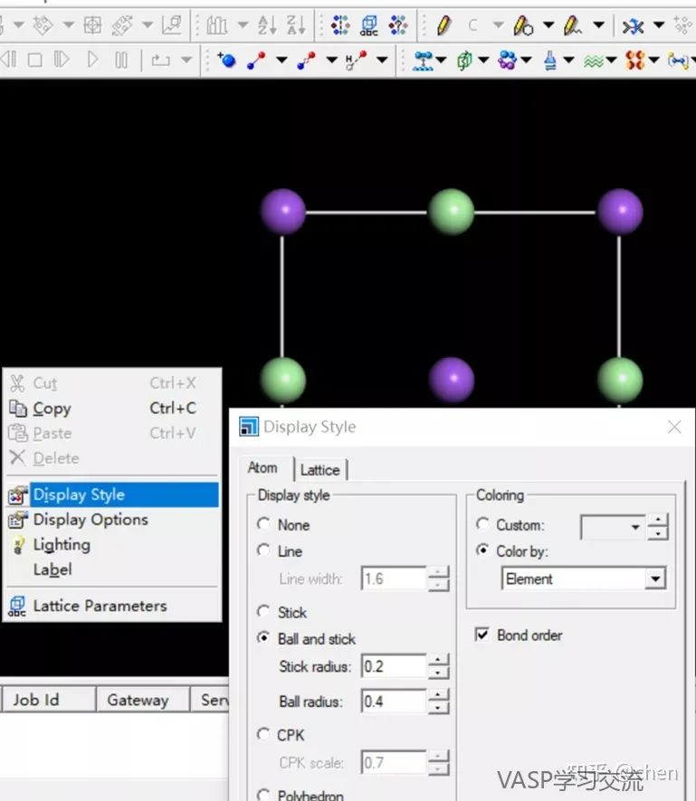Click the Sort Descending Z-A icon
Image resolution: width=696 pixels, height=801 pixels.
pos(296,25)
